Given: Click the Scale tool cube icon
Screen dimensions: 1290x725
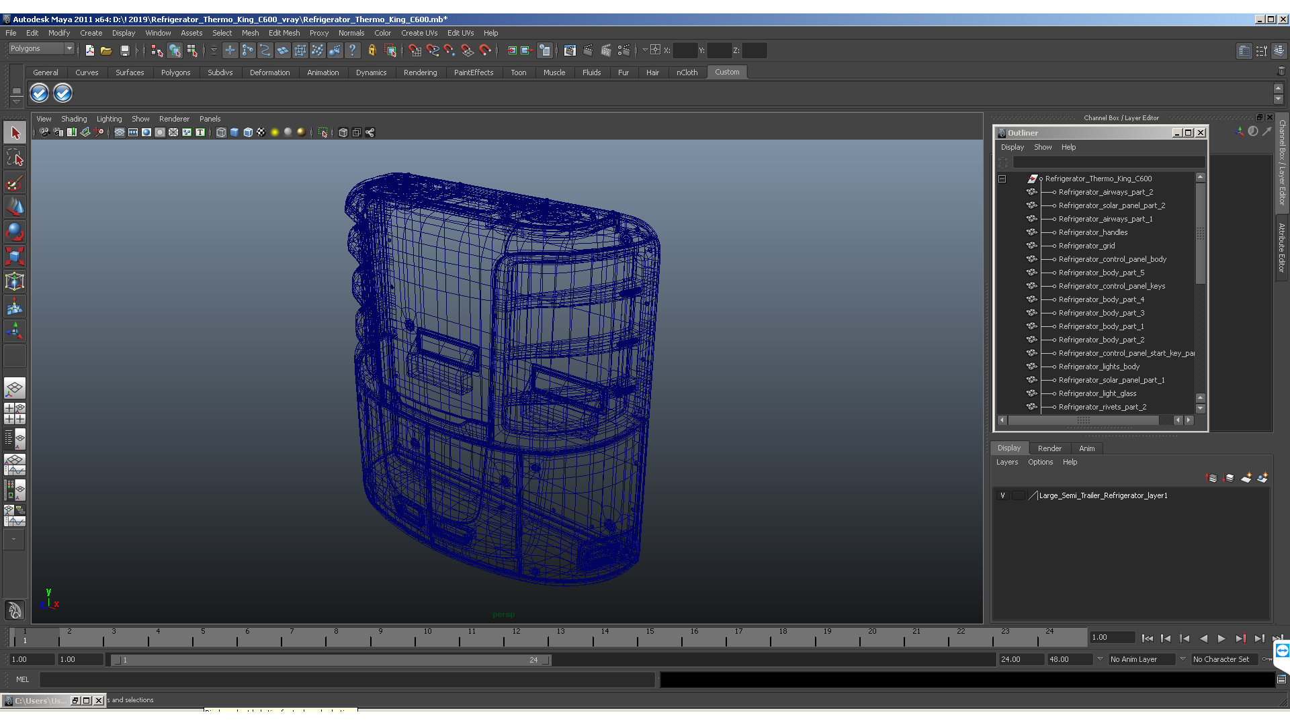Looking at the screenshot, I should 15,256.
